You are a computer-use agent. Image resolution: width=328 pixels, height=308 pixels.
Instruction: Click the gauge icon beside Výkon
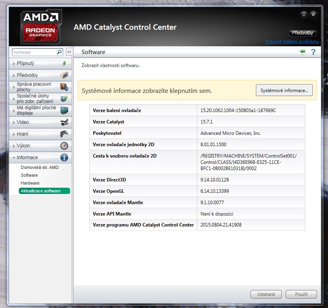64,146
